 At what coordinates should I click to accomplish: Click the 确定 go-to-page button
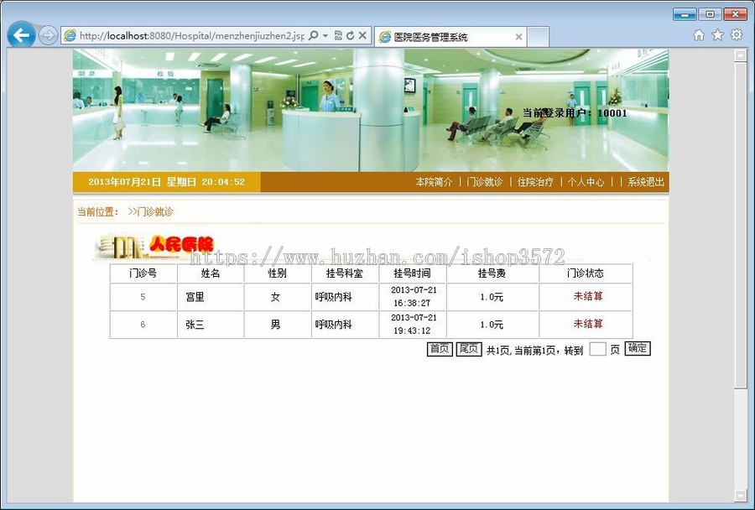[638, 348]
